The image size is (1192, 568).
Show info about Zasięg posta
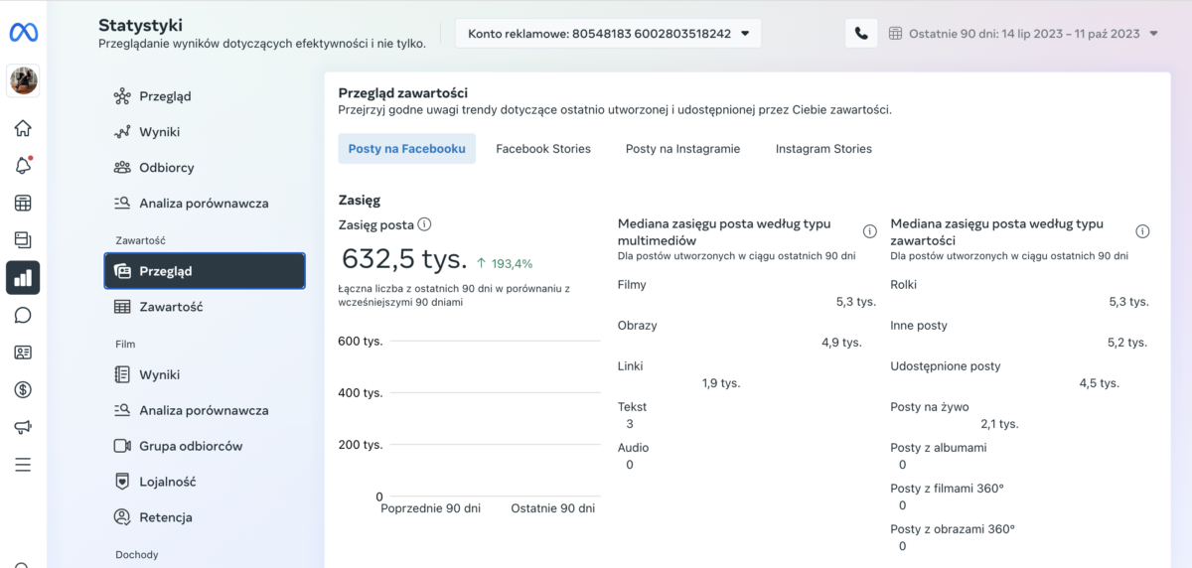coord(425,224)
